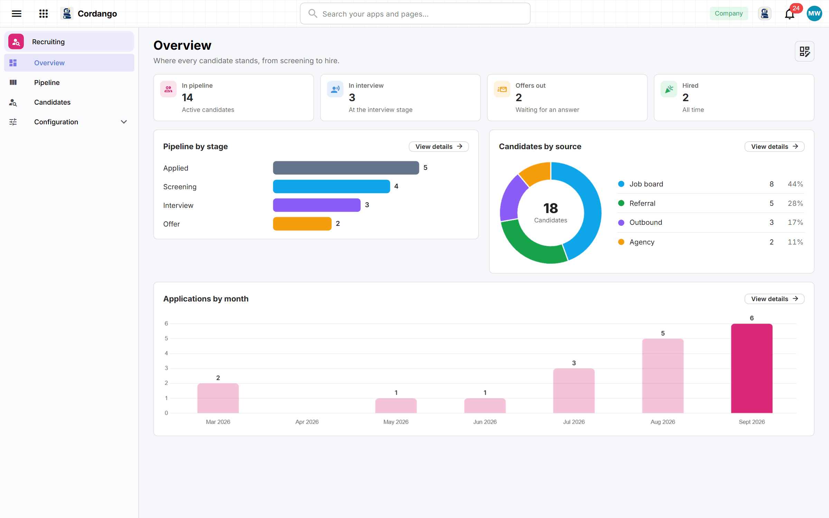The width and height of the screenshot is (829, 518).
Task: Click the In pipeline people icon
Action: click(x=168, y=89)
